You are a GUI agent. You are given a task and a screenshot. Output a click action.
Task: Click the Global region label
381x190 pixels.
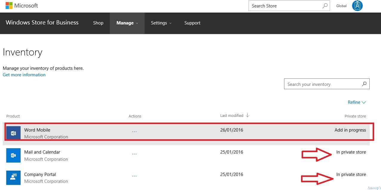coord(341,6)
